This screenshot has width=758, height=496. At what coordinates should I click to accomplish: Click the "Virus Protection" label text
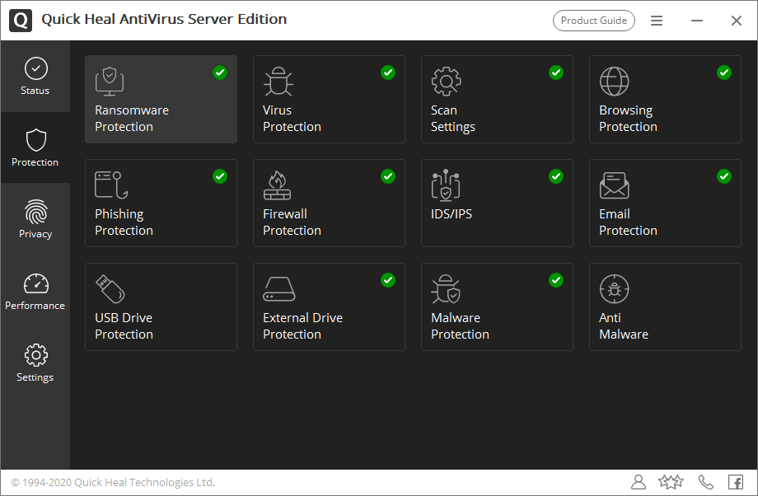coord(292,119)
